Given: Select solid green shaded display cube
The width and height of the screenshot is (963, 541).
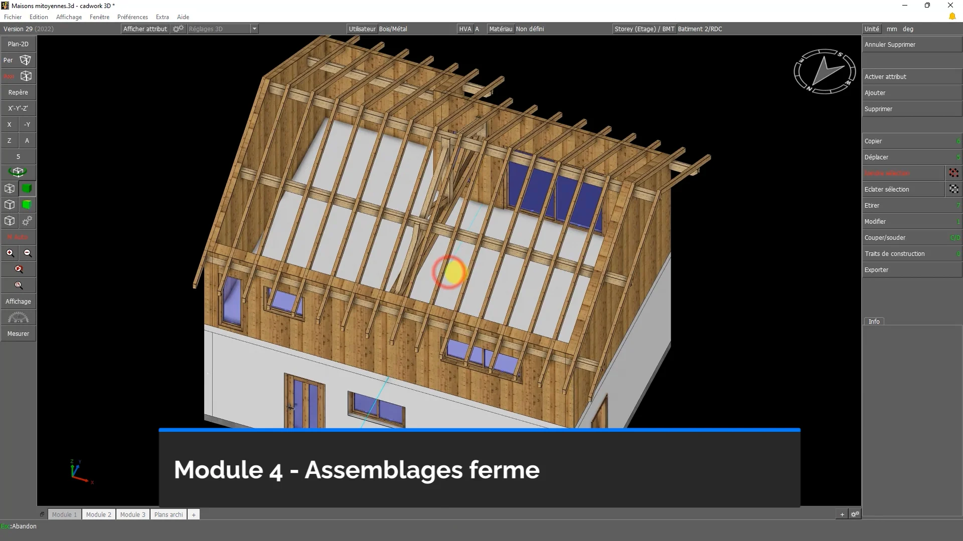Looking at the screenshot, I should point(27,189).
